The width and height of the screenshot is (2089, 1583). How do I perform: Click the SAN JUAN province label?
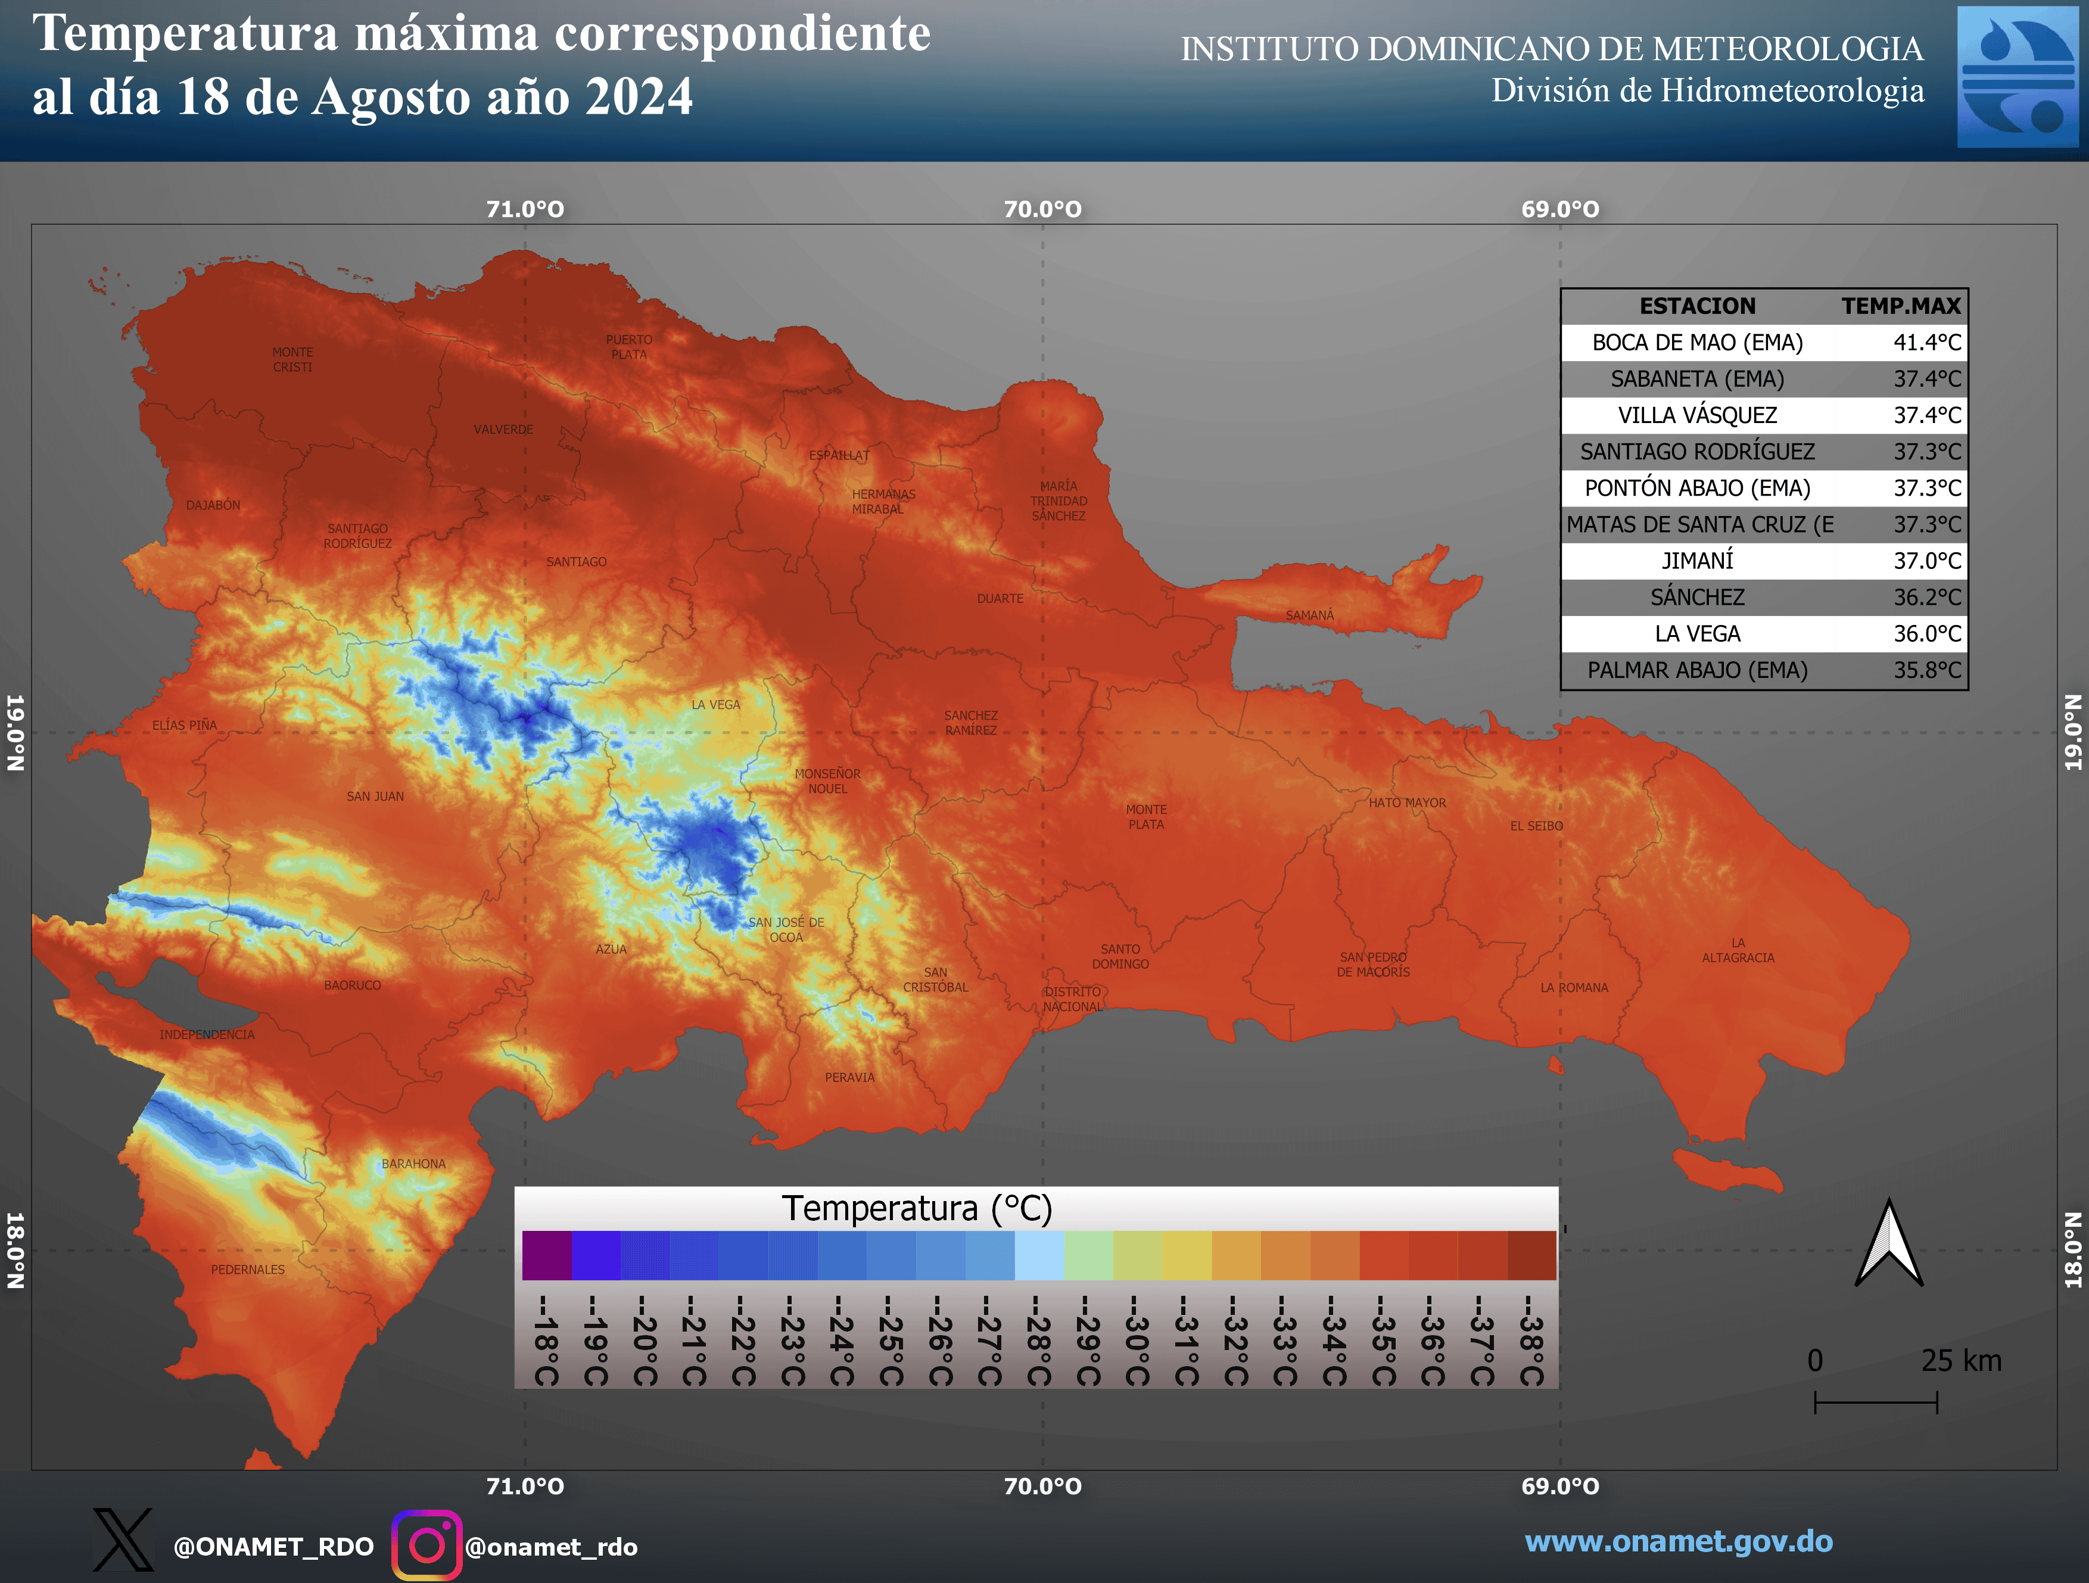tap(375, 796)
